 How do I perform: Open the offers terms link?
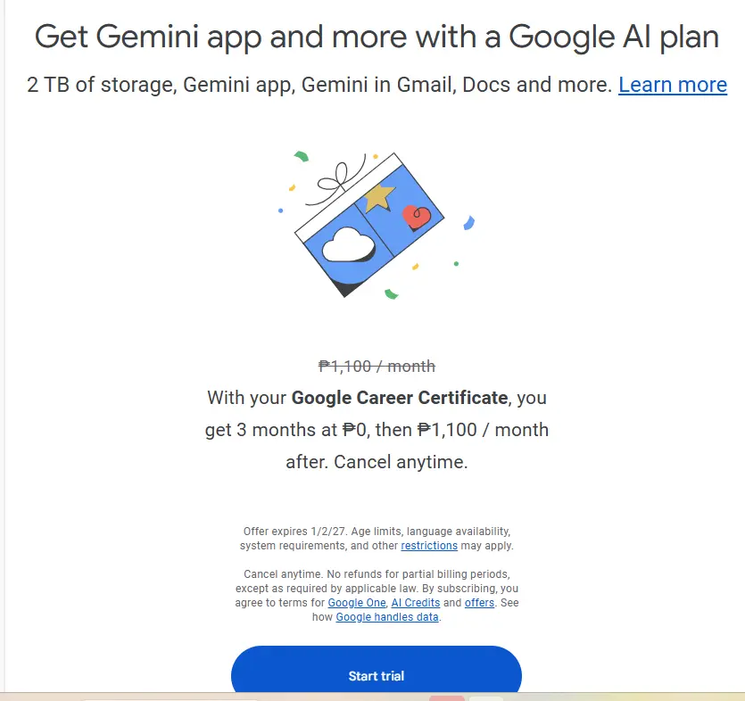pyautogui.click(x=479, y=603)
